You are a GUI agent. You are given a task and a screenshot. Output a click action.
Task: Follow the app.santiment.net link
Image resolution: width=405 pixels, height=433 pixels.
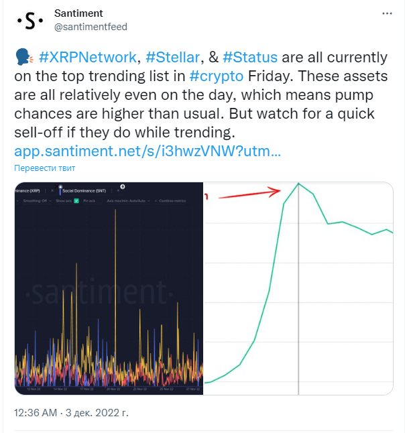tap(148, 151)
